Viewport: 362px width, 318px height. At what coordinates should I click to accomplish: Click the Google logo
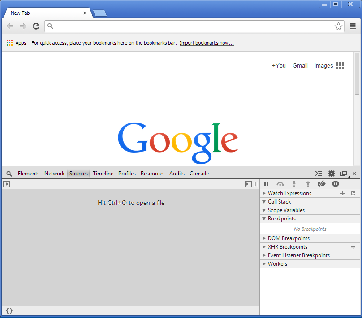click(x=178, y=143)
